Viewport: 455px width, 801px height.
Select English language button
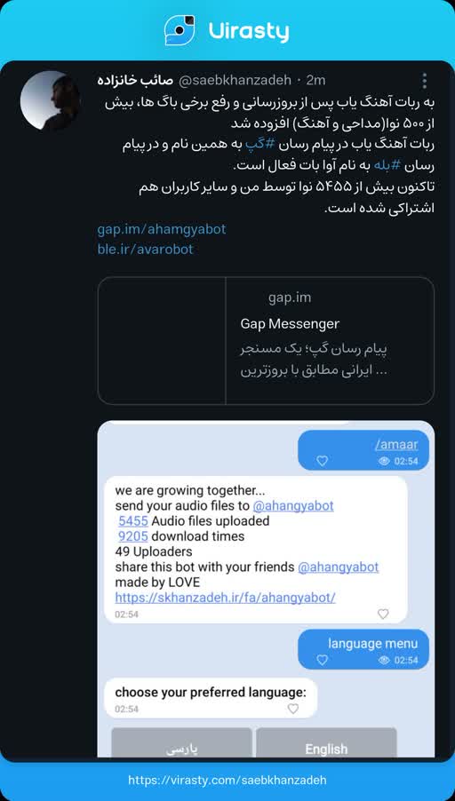coord(326,742)
